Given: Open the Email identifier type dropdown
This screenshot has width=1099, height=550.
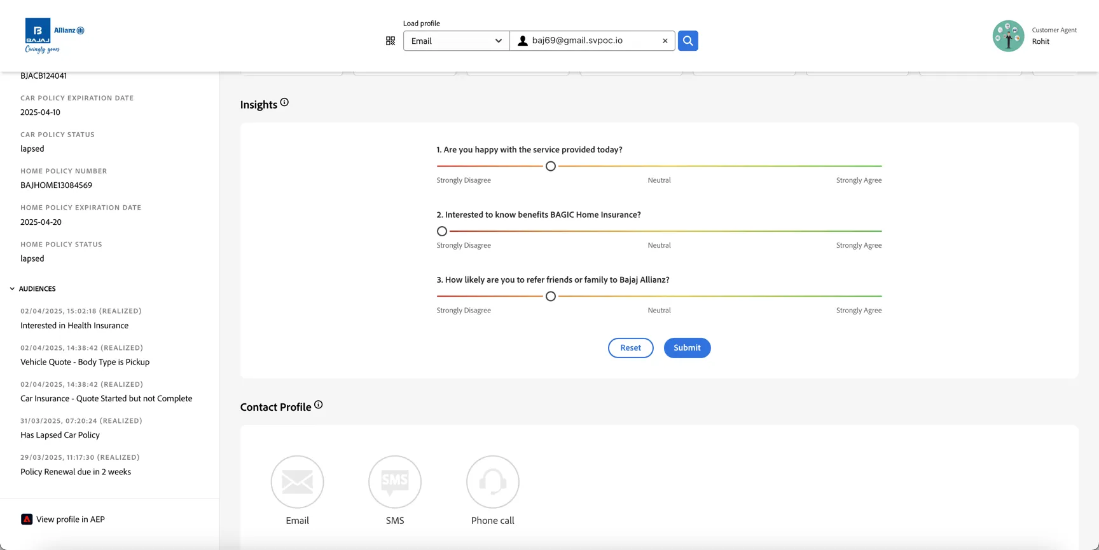Looking at the screenshot, I should (457, 41).
